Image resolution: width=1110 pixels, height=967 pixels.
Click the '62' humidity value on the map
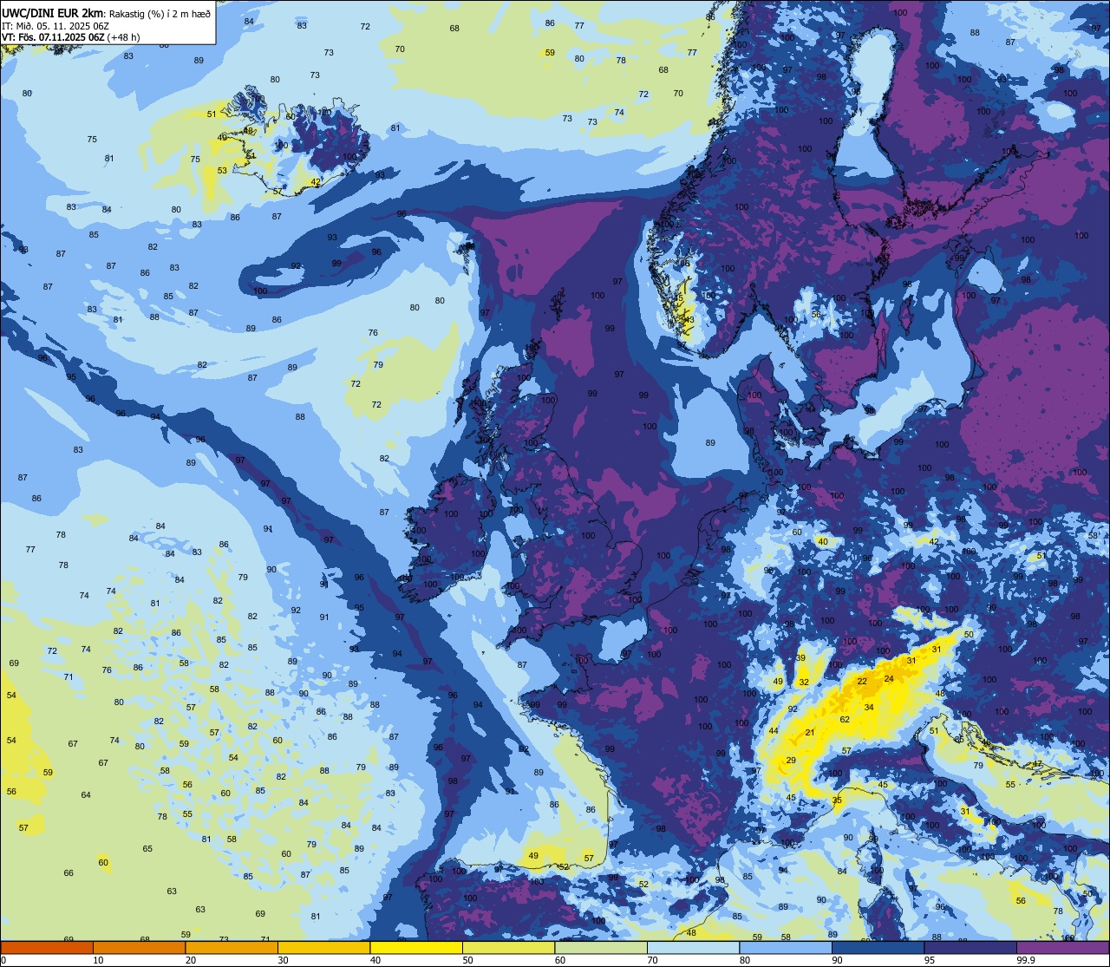click(x=845, y=720)
